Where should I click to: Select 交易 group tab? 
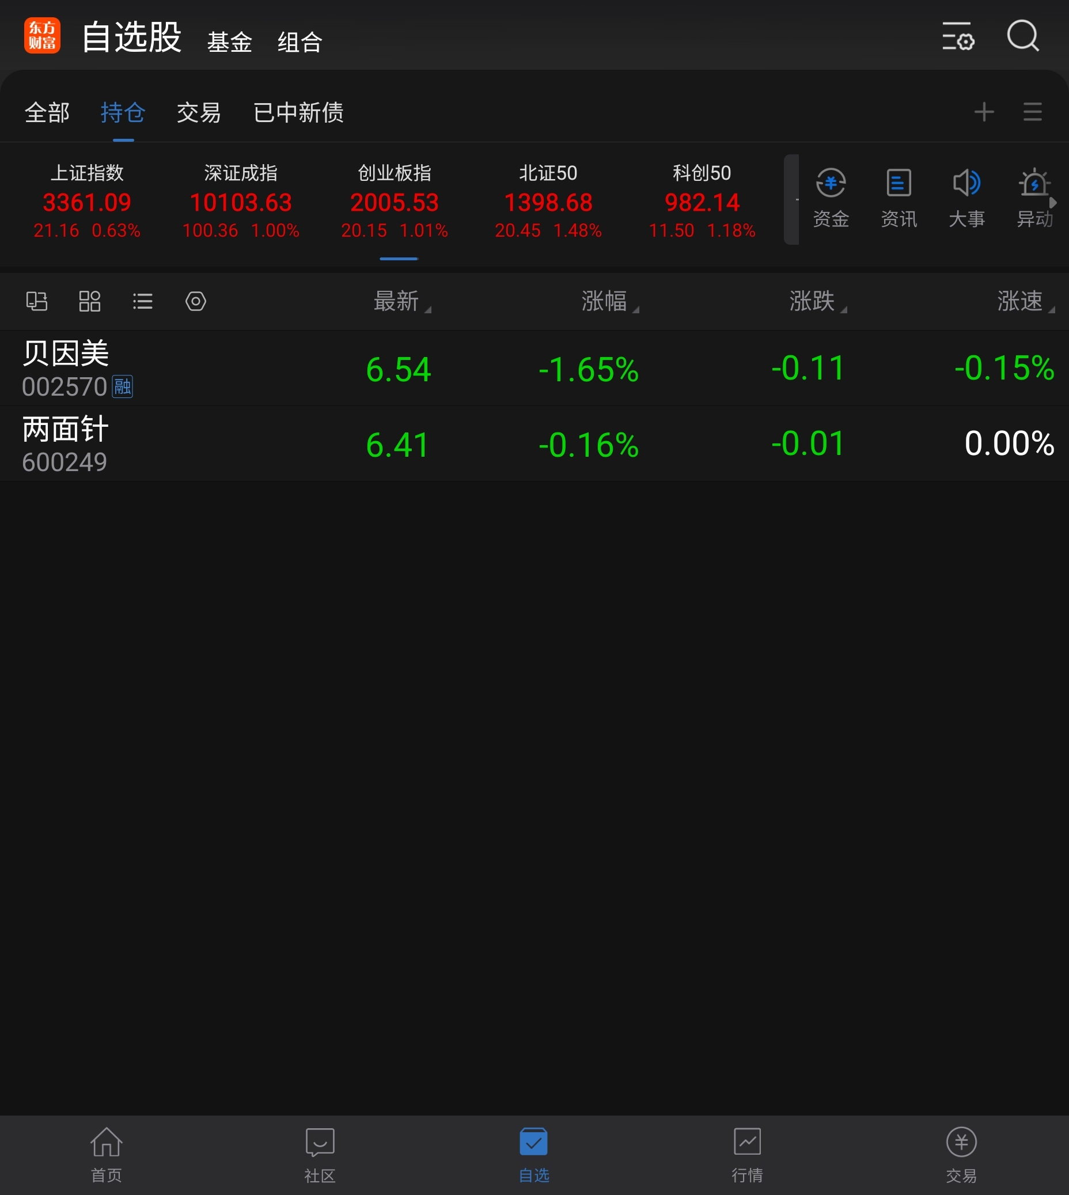(199, 112)
